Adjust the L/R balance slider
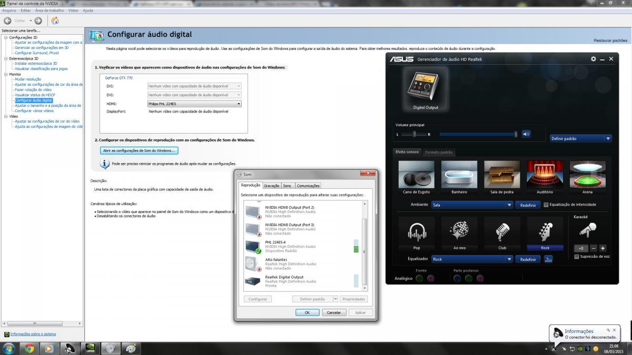Viewport: 632px width, 355px height. pos(413,134)
